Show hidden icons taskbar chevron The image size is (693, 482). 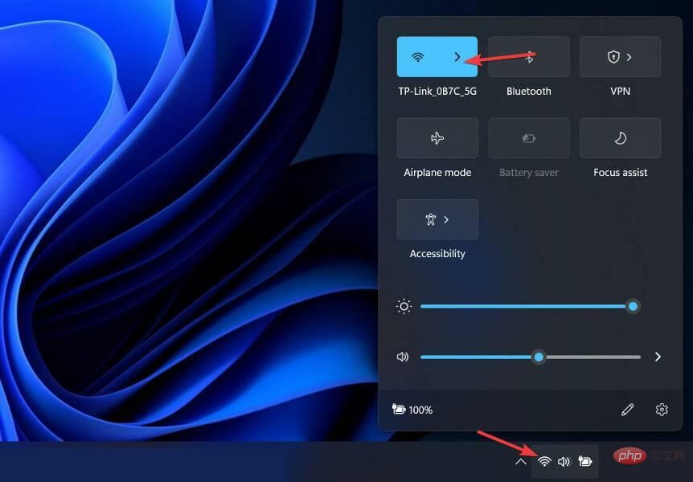[x=521, y=462]
